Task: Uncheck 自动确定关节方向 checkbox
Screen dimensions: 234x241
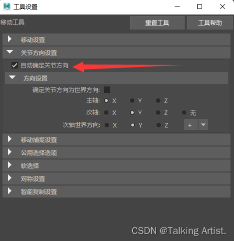Action: tap(14, 65)
